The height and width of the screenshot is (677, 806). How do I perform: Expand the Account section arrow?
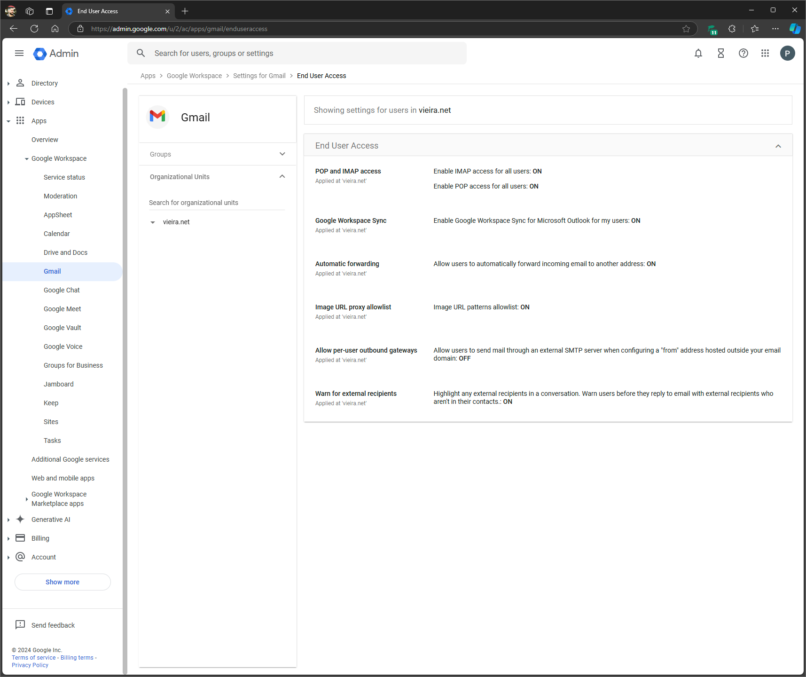(8, 558)
